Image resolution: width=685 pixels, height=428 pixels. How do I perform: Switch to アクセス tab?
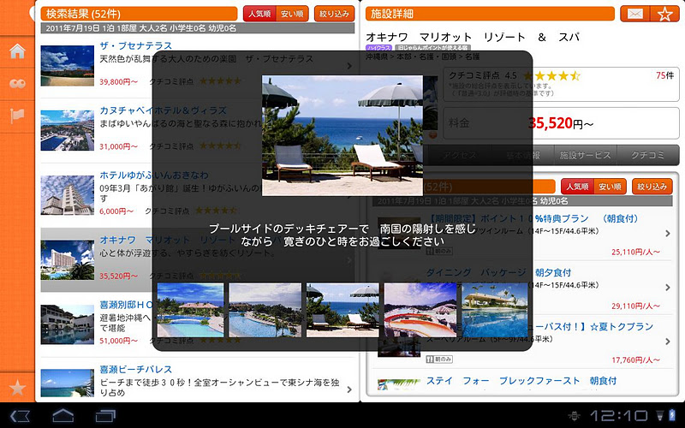click(460, 155)
